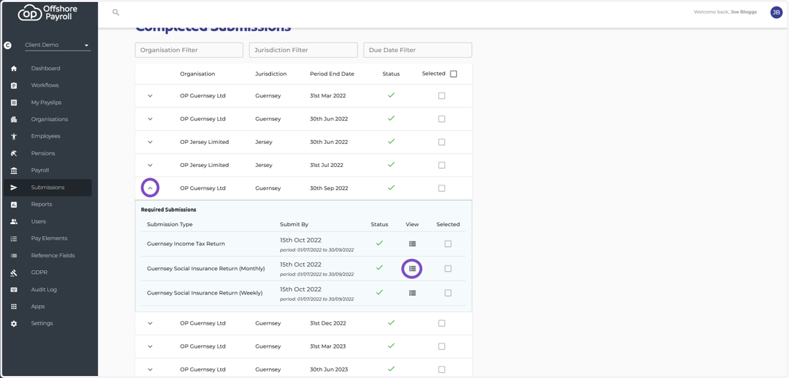Image resolution: width=789 pixels, height=378 pixels.
Task: Expand the Guernsey 30th Jun 2022 row
Action: 150,119
